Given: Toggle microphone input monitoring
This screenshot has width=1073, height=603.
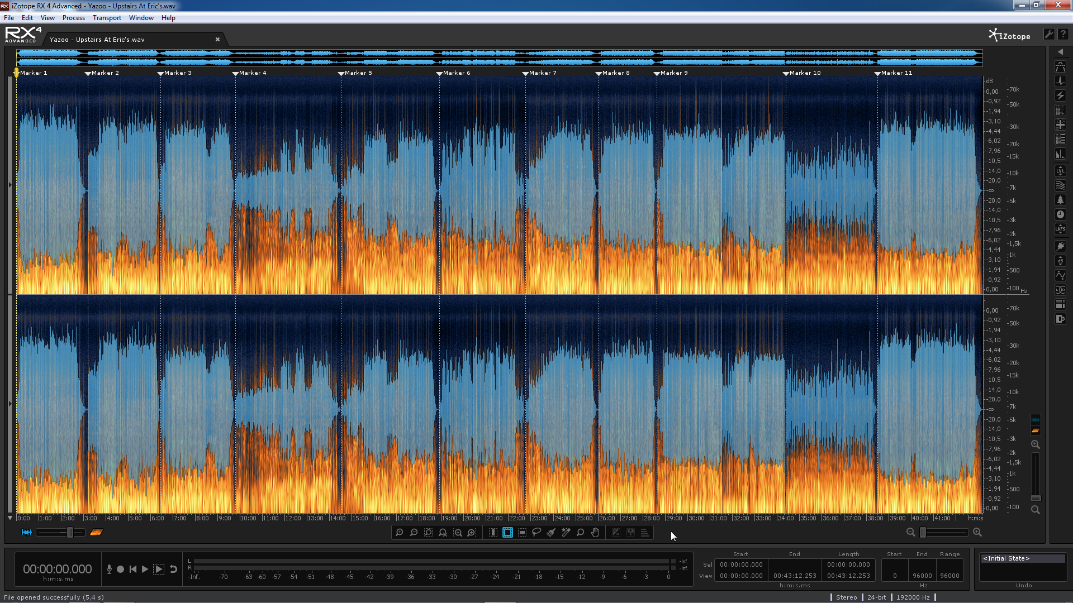Looking at the screenshot, I should tap(109, 569).
